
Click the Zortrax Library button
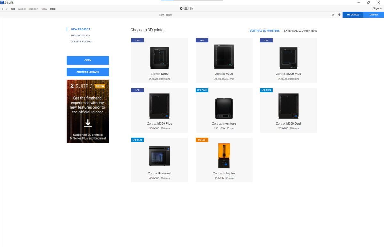pos(88,72)
